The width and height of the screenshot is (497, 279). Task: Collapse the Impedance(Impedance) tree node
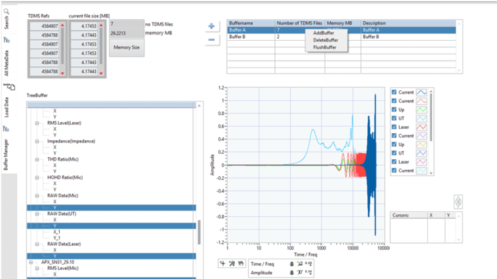37,141
